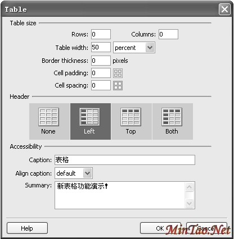
Task: Click inside the Summary text area
Action: point(120,195)
